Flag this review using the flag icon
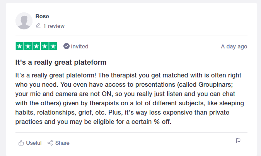 point(238,141)
